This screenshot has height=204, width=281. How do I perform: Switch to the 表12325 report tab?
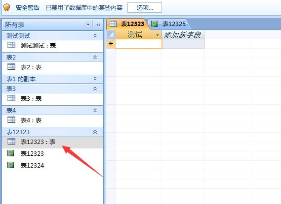tap(169, 24)
